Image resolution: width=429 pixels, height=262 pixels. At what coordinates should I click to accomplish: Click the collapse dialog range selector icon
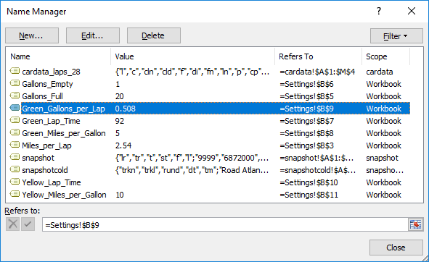click(x=415, y=224)
